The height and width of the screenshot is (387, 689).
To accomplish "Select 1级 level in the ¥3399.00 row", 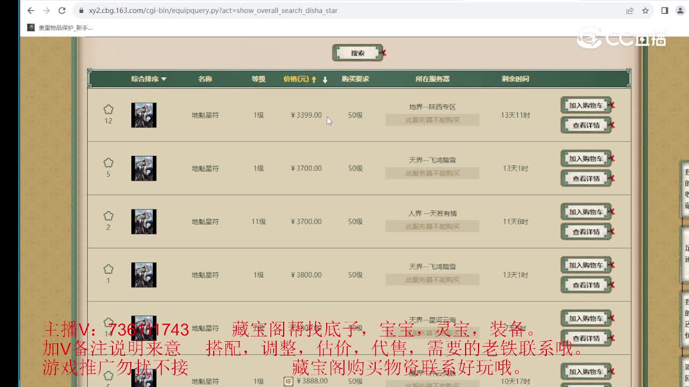I will pyautogui.click(x=259, y=115).
